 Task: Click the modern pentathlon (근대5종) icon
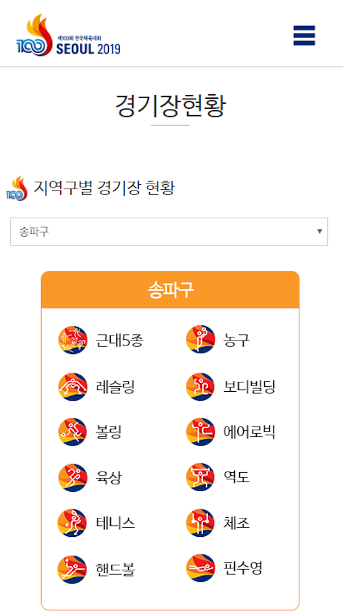[x=72, y=341]
